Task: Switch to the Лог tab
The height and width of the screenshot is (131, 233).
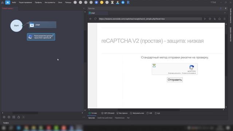Action: tap(128, 118)
